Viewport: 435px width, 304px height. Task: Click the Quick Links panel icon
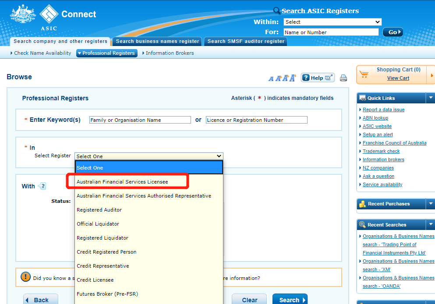362,98
